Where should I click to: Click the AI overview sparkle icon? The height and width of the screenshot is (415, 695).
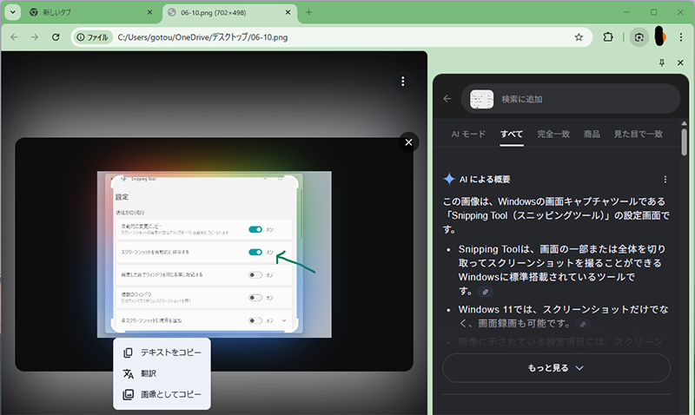point(449,179)
